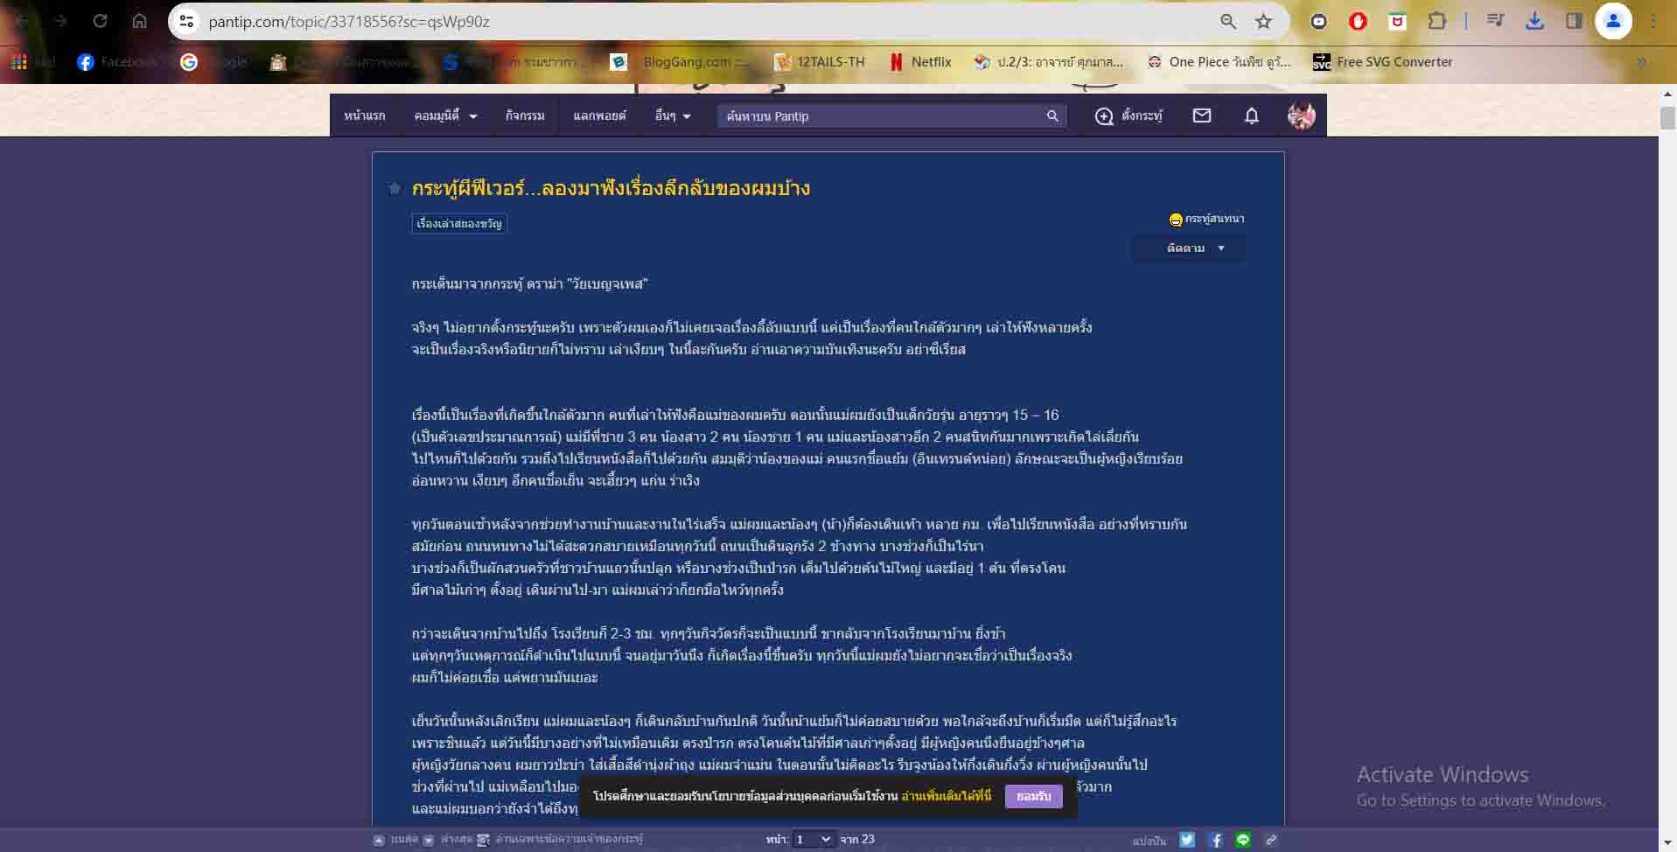The height and width of the screenshot is (852, 1677).
Task: Copy the topic link using chain icon
Action: tap(1271, 840)
